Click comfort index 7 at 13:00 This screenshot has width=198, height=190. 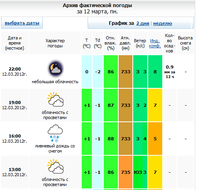pyautogui.click(x=155, y=172)
